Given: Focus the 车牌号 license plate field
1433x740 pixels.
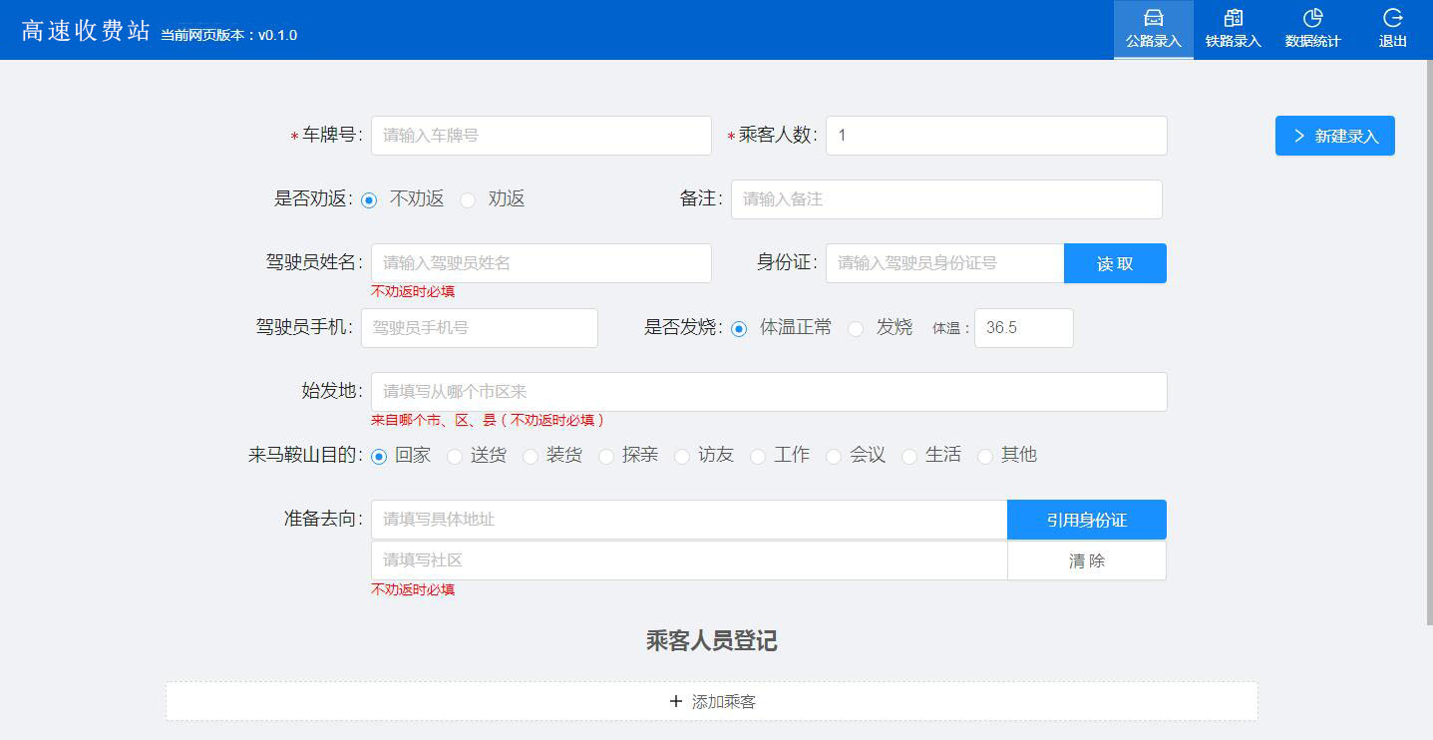Looking at the screenshot, I should (x=540, y=136).
